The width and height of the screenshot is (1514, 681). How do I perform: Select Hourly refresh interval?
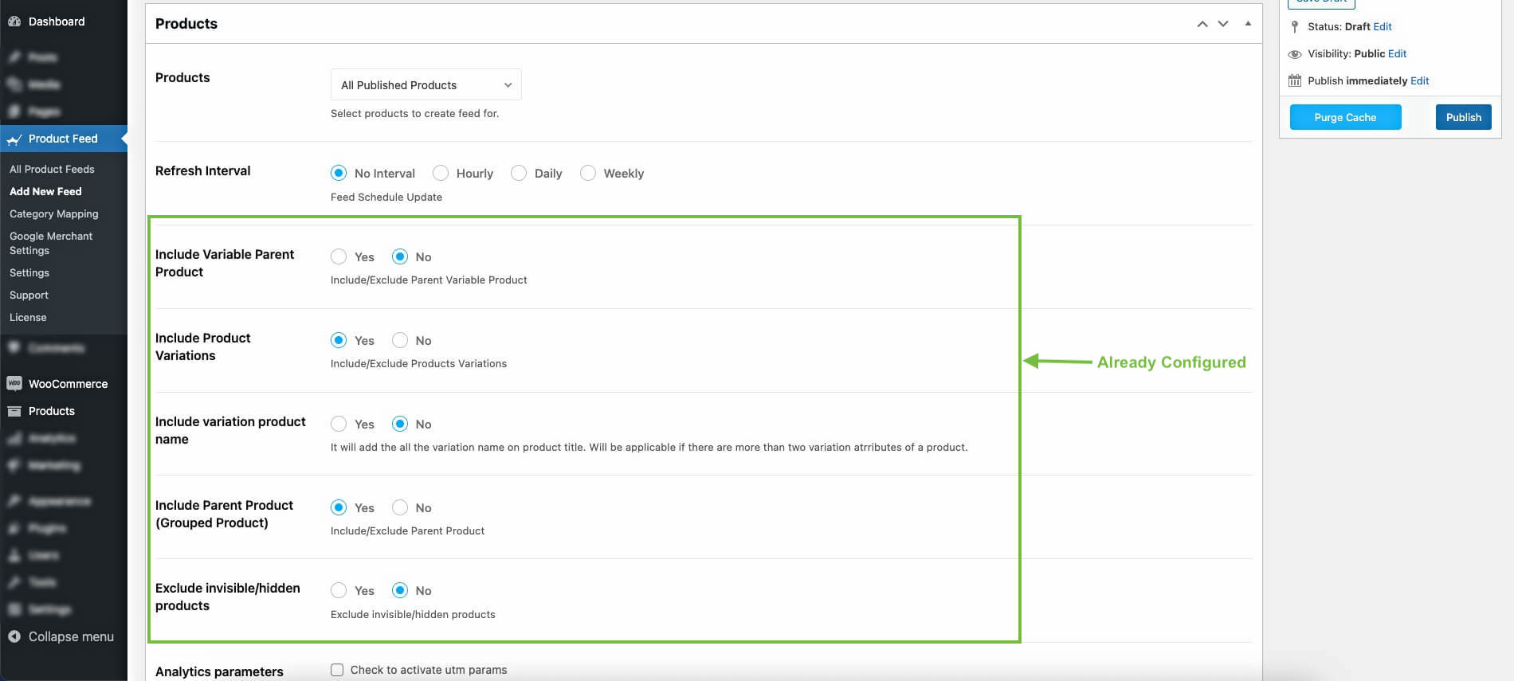tap(441, 173)
